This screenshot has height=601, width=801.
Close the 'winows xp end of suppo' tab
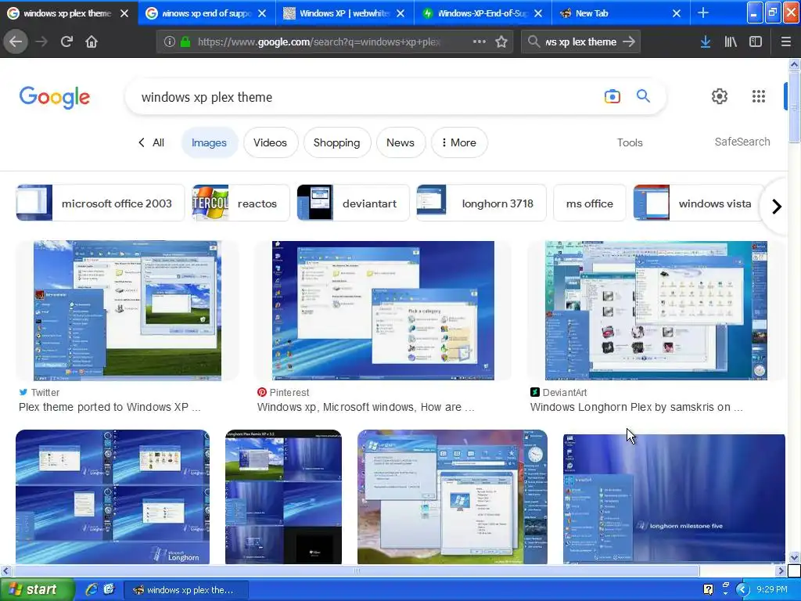coord(262,13)
